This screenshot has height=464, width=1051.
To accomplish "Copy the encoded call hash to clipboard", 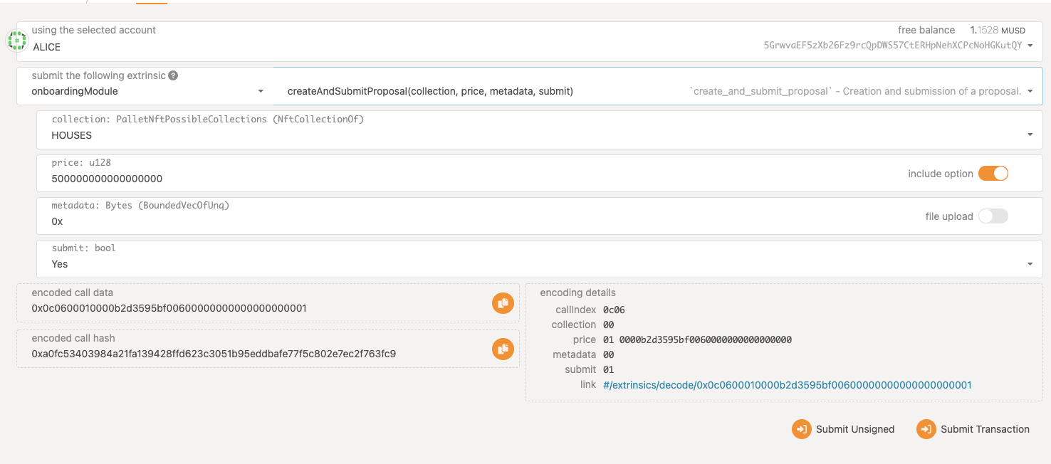I will (503, 349).
